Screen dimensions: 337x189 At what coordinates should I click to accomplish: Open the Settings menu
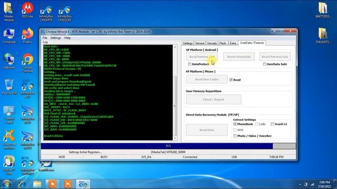(x=56, y=38)
